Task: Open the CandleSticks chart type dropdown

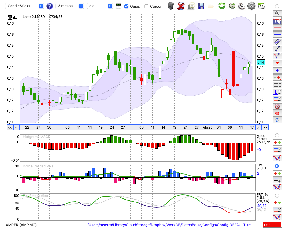Action: [25, 6]
